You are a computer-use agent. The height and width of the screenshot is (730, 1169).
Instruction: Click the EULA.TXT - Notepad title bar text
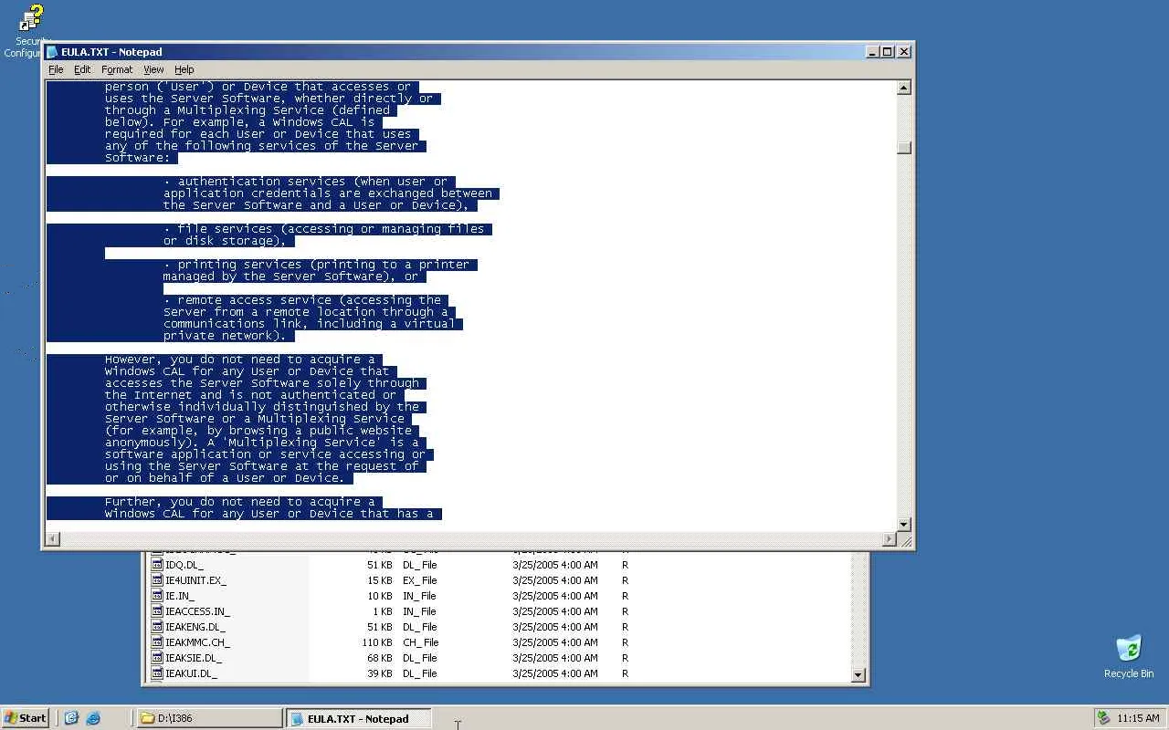point(111,52)
